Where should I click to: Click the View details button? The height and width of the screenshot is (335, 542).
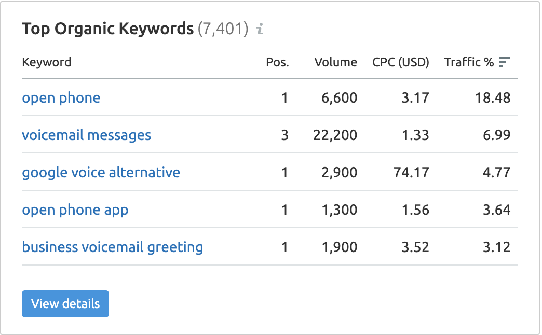[65, 304]
